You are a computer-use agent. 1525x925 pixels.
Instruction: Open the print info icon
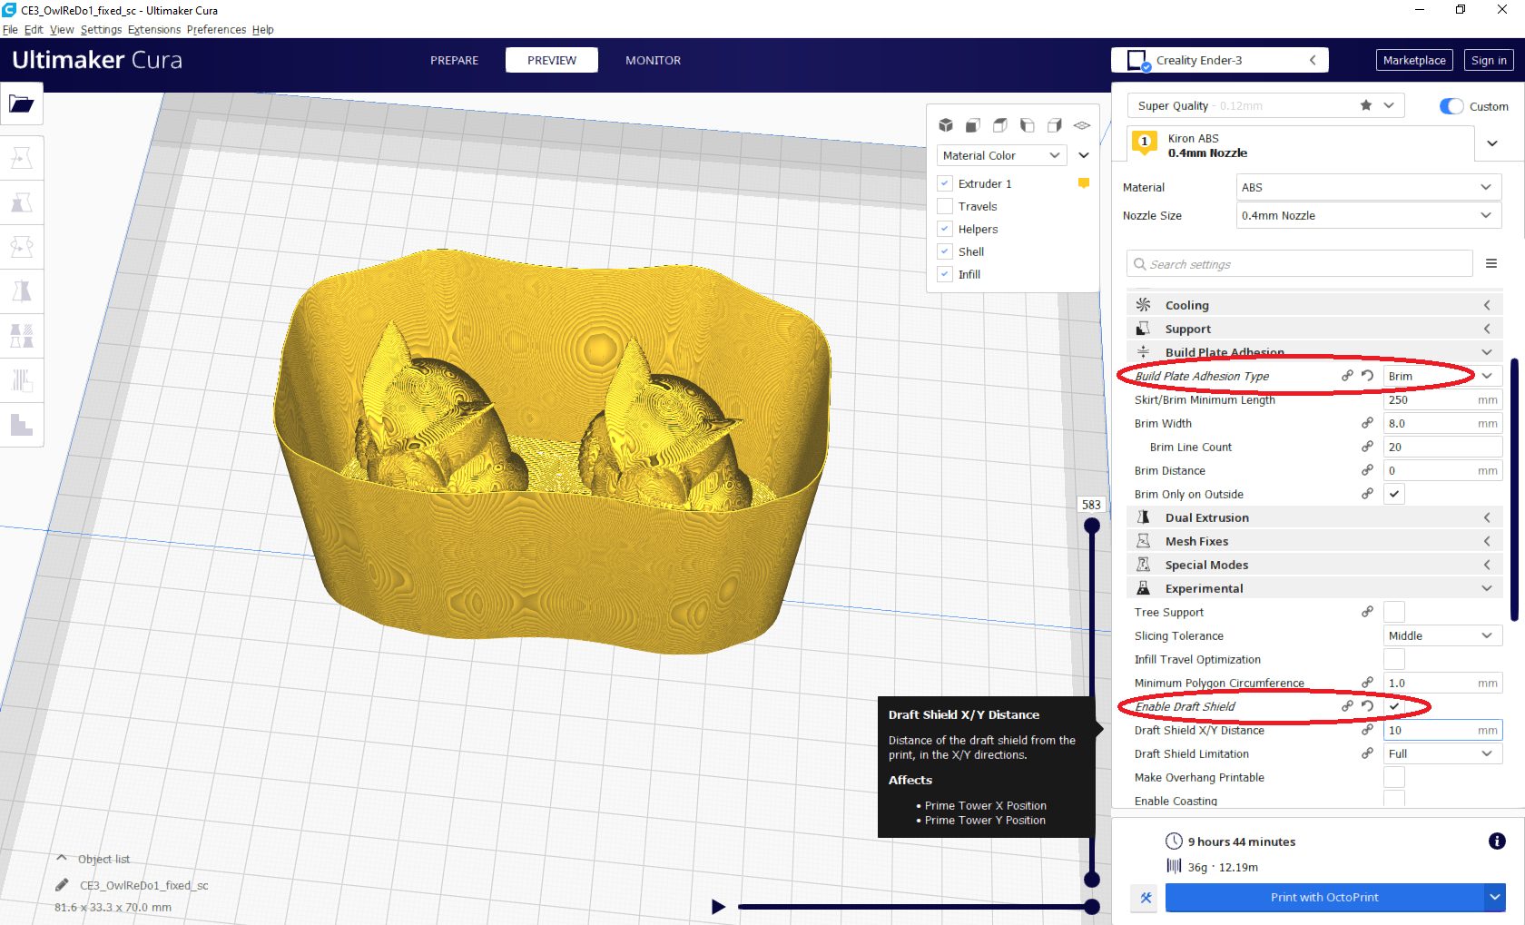click(1497, 841)
